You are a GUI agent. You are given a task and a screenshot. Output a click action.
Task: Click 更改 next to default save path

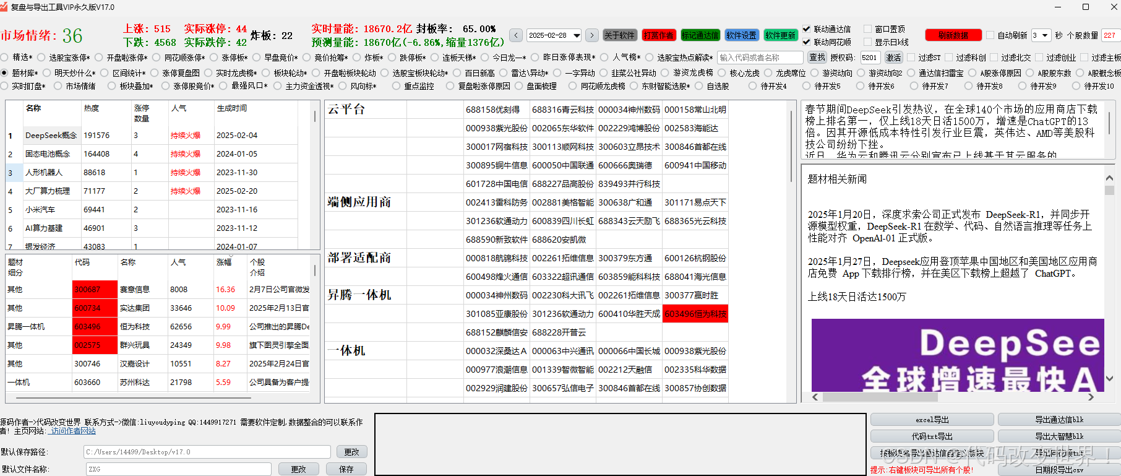click(351, 452)
